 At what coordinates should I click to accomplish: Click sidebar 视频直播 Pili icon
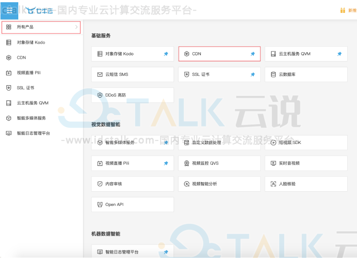click(8, 73)
